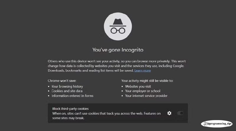Open the Learn more link
The width and height of the screenshot is (236, 131).
coord(142,70)
